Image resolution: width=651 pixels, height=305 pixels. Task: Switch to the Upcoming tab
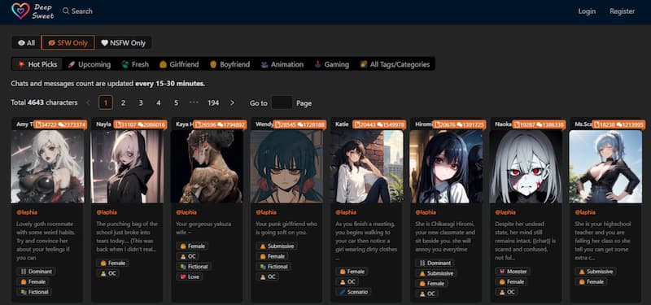point(90,64)
